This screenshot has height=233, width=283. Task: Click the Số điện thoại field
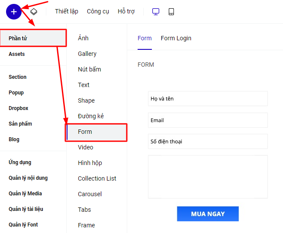tap(208, 142)
